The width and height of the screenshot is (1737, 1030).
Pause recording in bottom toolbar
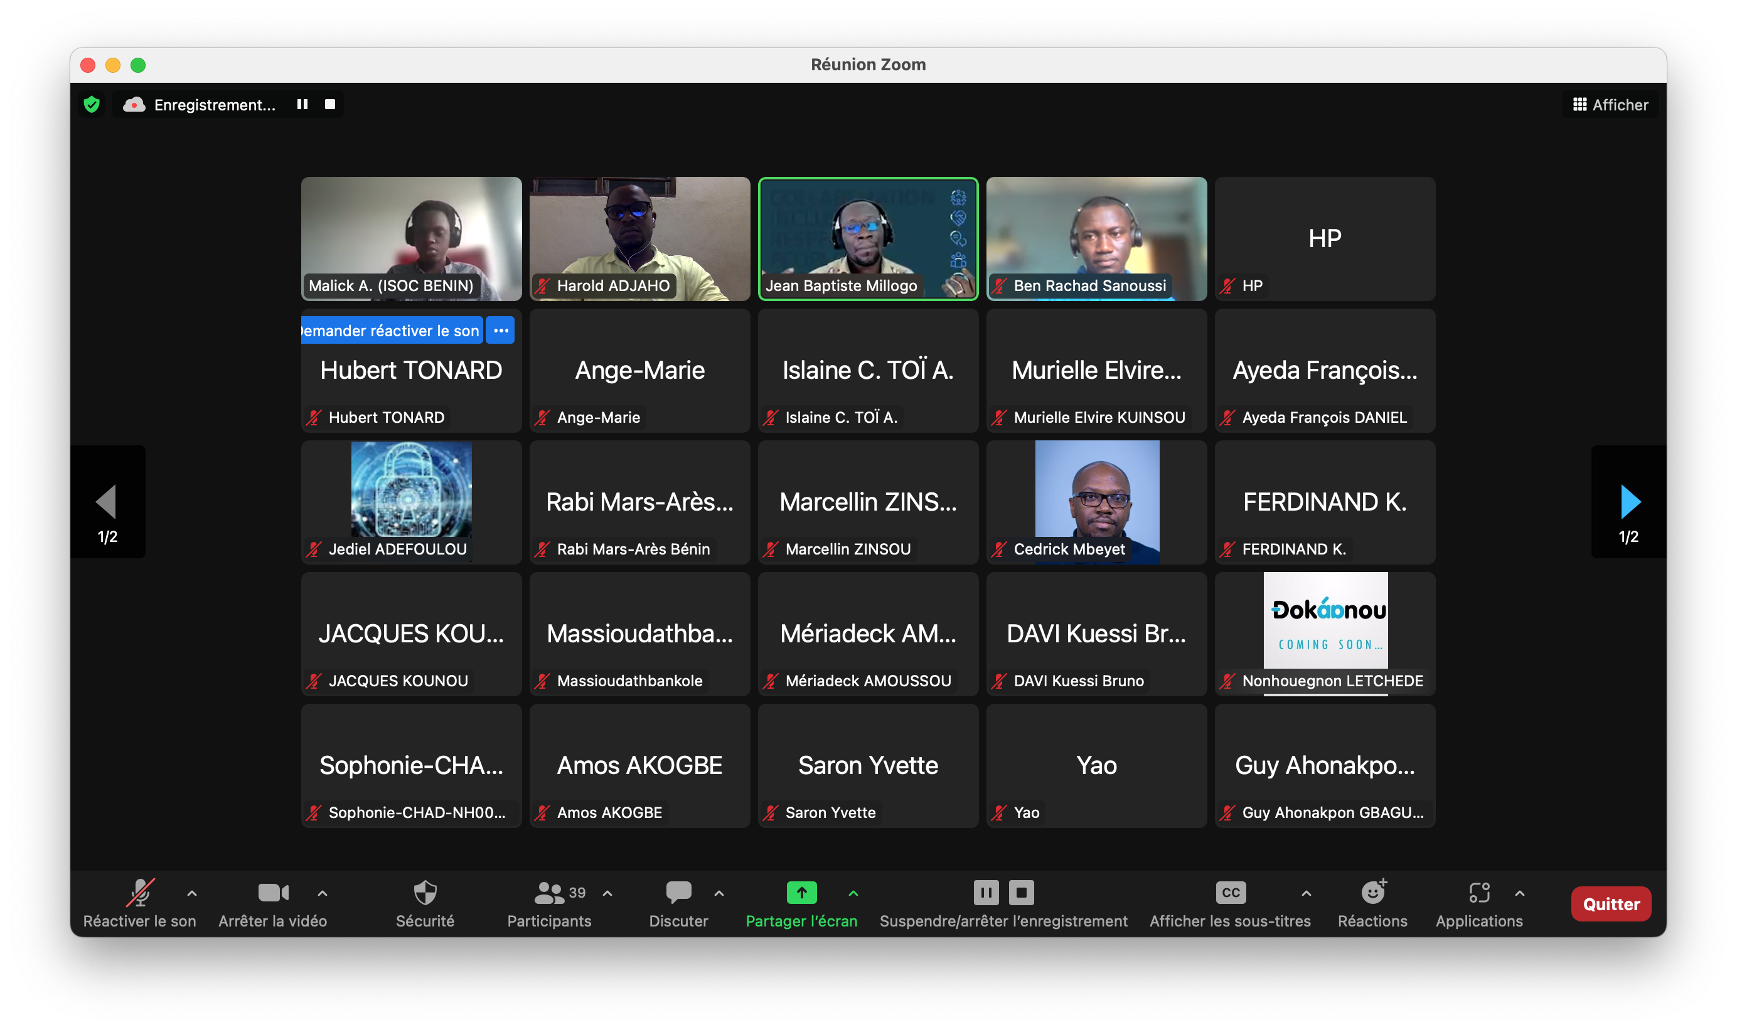tap(986, 893)
